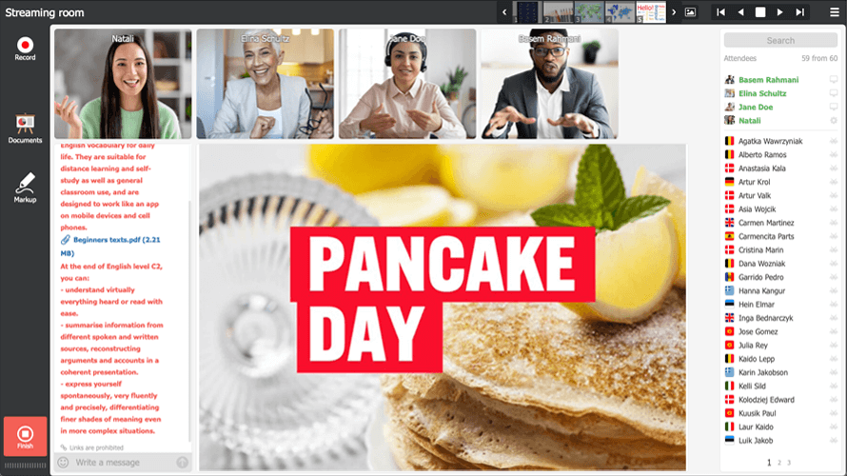Image resolution: width=847 pixels, height=476 pixels.
Task: Toggle the screen icon beside Elina Schultz
Action: (834, 93)
